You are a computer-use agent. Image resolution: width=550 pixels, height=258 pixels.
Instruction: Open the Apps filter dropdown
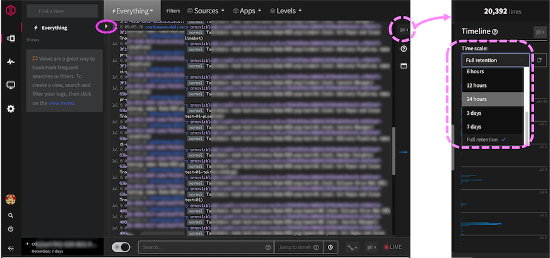click(247, 11)
